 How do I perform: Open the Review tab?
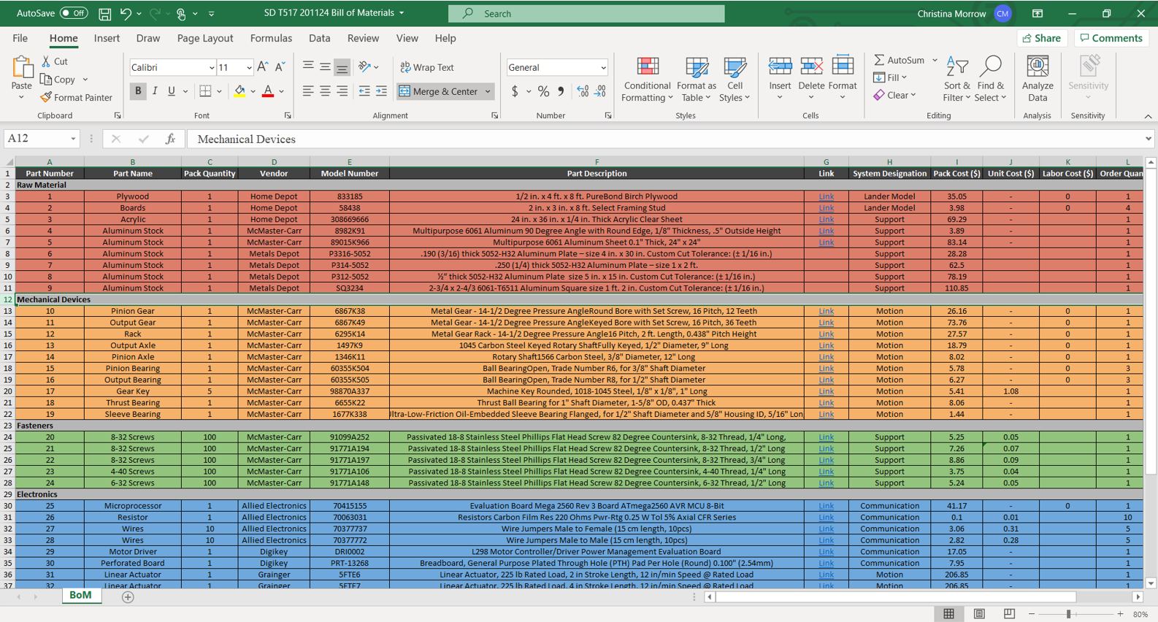click(x=363, y=39)
